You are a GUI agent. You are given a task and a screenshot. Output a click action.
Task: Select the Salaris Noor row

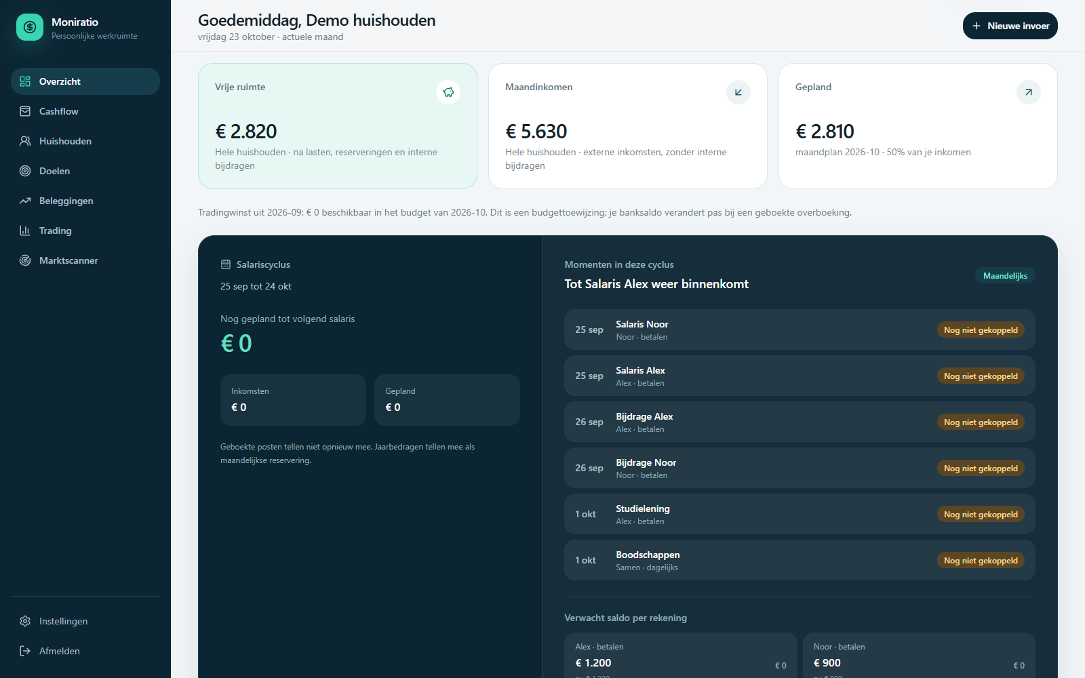(800, 330)
